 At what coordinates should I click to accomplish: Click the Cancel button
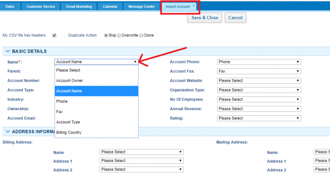235,18
